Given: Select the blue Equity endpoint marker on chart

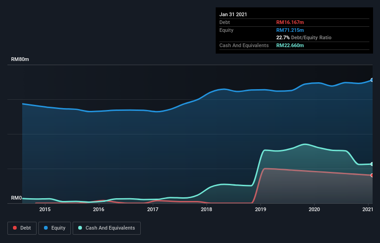Looking at the screenshot, I should coord(372,80).
